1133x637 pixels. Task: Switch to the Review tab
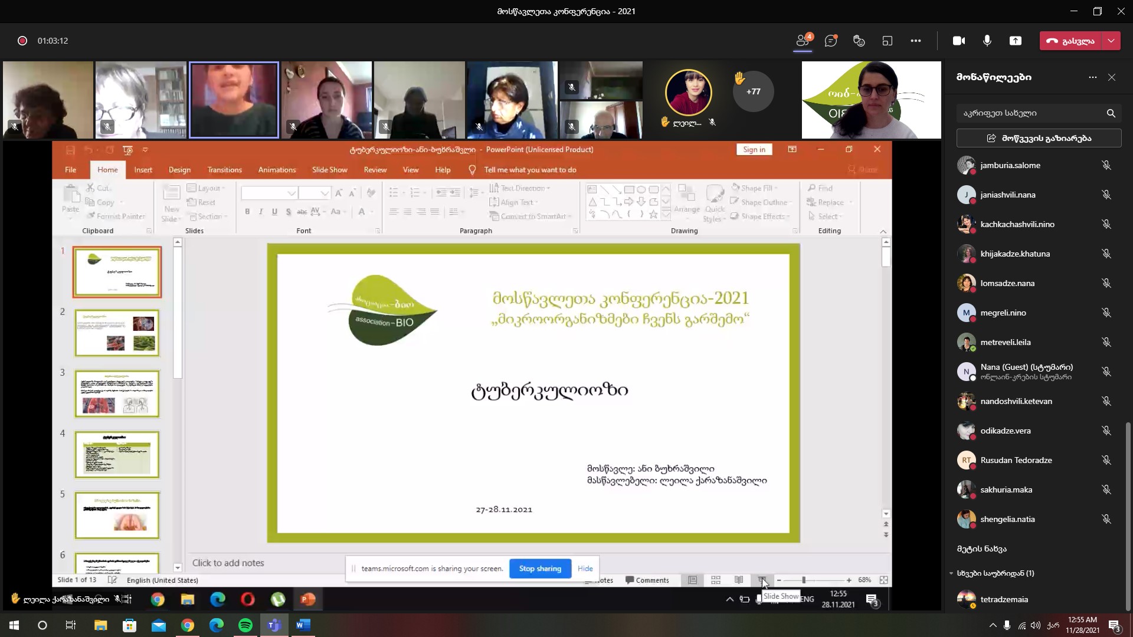(x=375, y=170)
